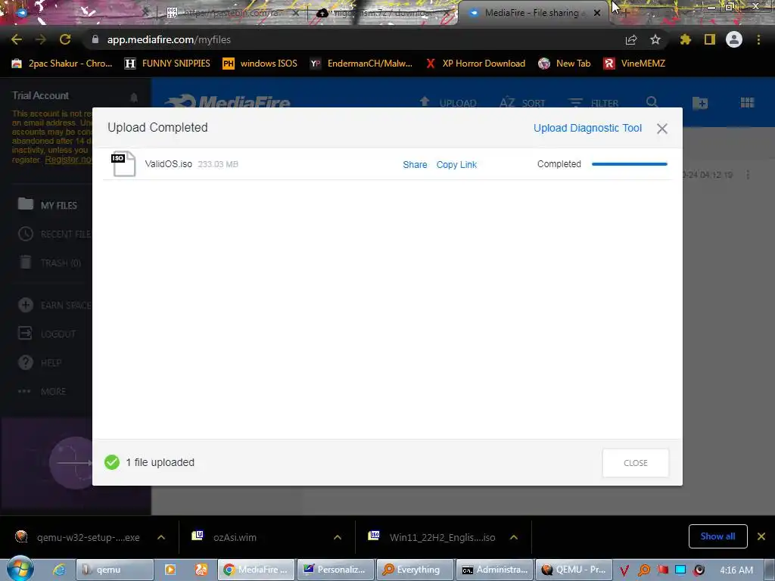Open the New Tab bookmark

pos(565,64)
